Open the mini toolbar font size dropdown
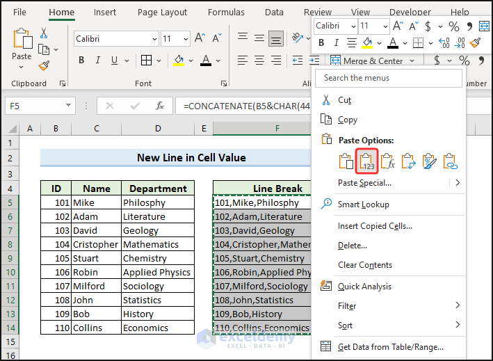 coord(385,26)
